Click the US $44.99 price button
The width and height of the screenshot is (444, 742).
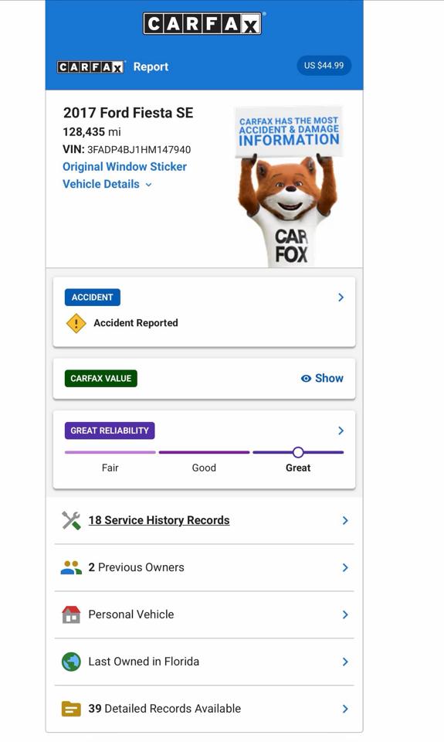[x=324, y=65]
